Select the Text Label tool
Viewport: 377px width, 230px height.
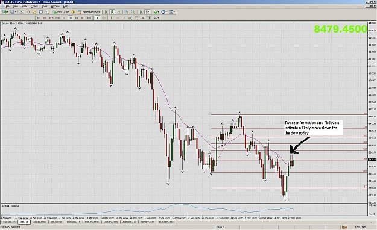click(149, 18)
